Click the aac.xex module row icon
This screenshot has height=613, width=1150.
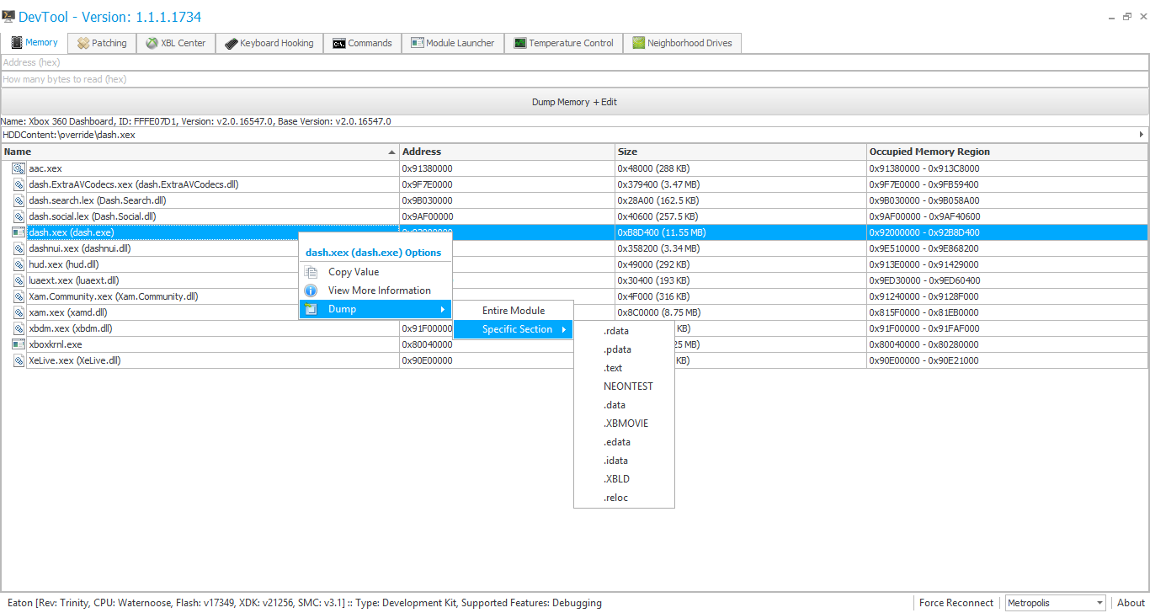point(19,168)
